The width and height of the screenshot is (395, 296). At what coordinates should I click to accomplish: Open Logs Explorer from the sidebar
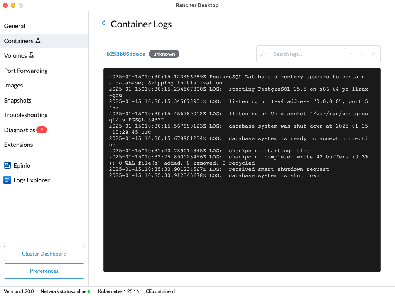(x=31, y=180)
